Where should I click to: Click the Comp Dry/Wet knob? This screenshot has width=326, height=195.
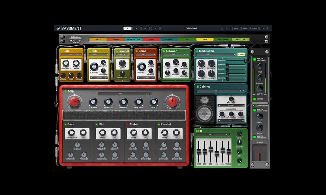pos(142,67)
